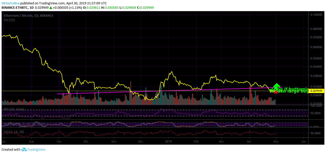Click the 'Created with' footer text

pos(11,149)
